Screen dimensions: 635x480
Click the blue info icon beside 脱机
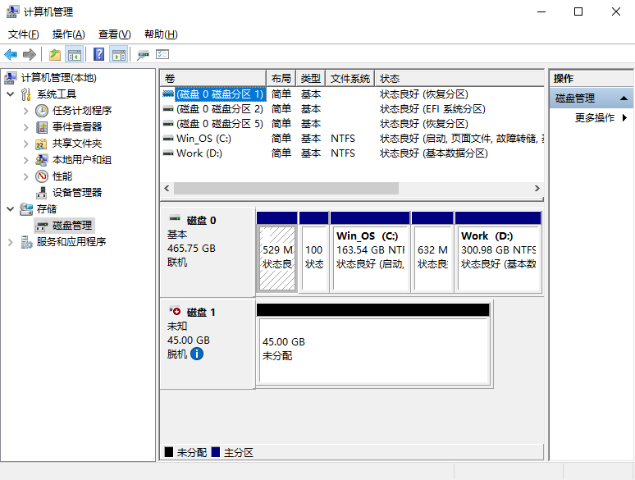pyautogui.click(x=197, y=354)
